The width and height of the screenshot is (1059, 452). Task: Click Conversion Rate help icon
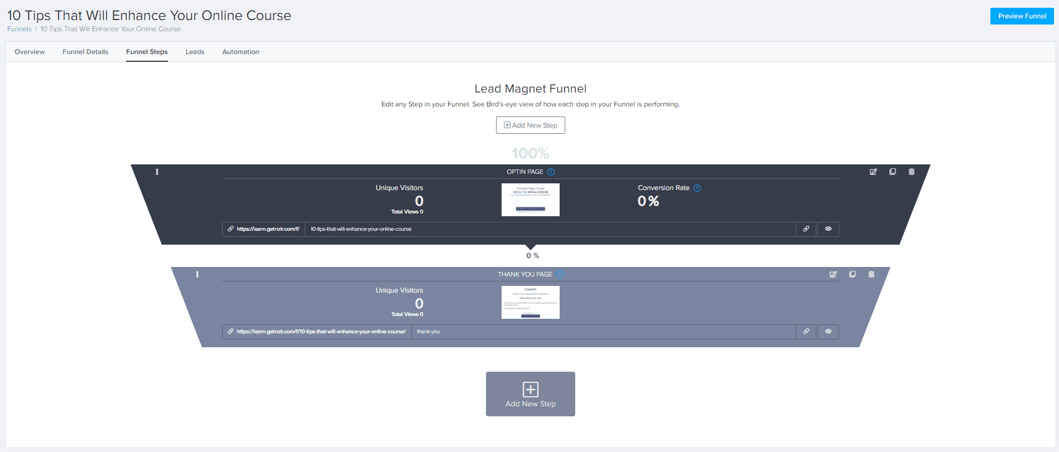tap(697, 188)
